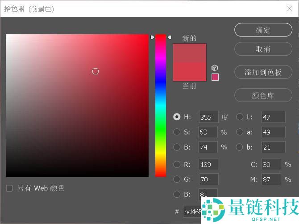
Task: Select the Lab a channel radio button
Action: click(240, 132)
